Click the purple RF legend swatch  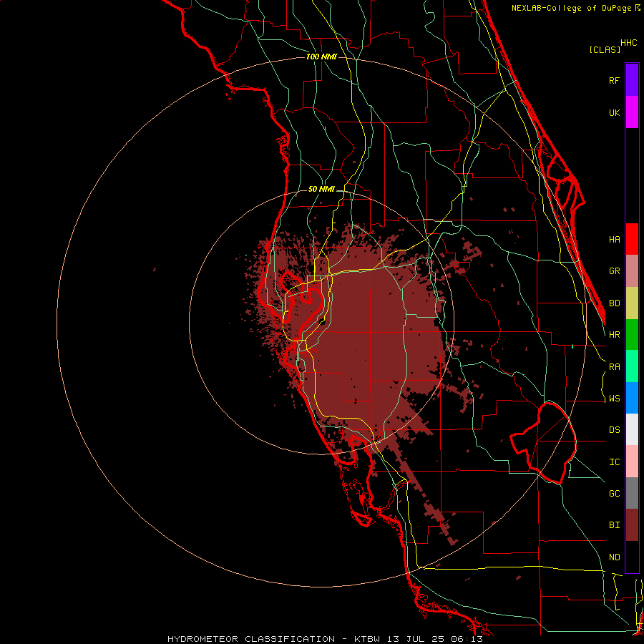632,80
